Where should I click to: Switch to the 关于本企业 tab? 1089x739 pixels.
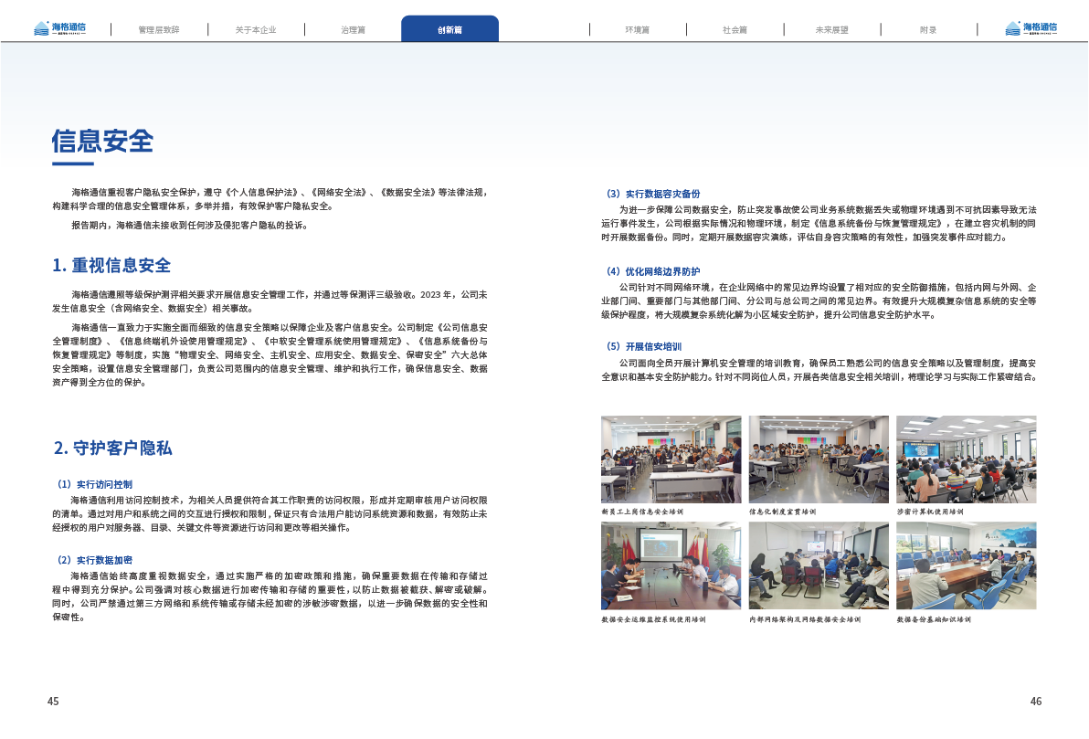(256, 29)
